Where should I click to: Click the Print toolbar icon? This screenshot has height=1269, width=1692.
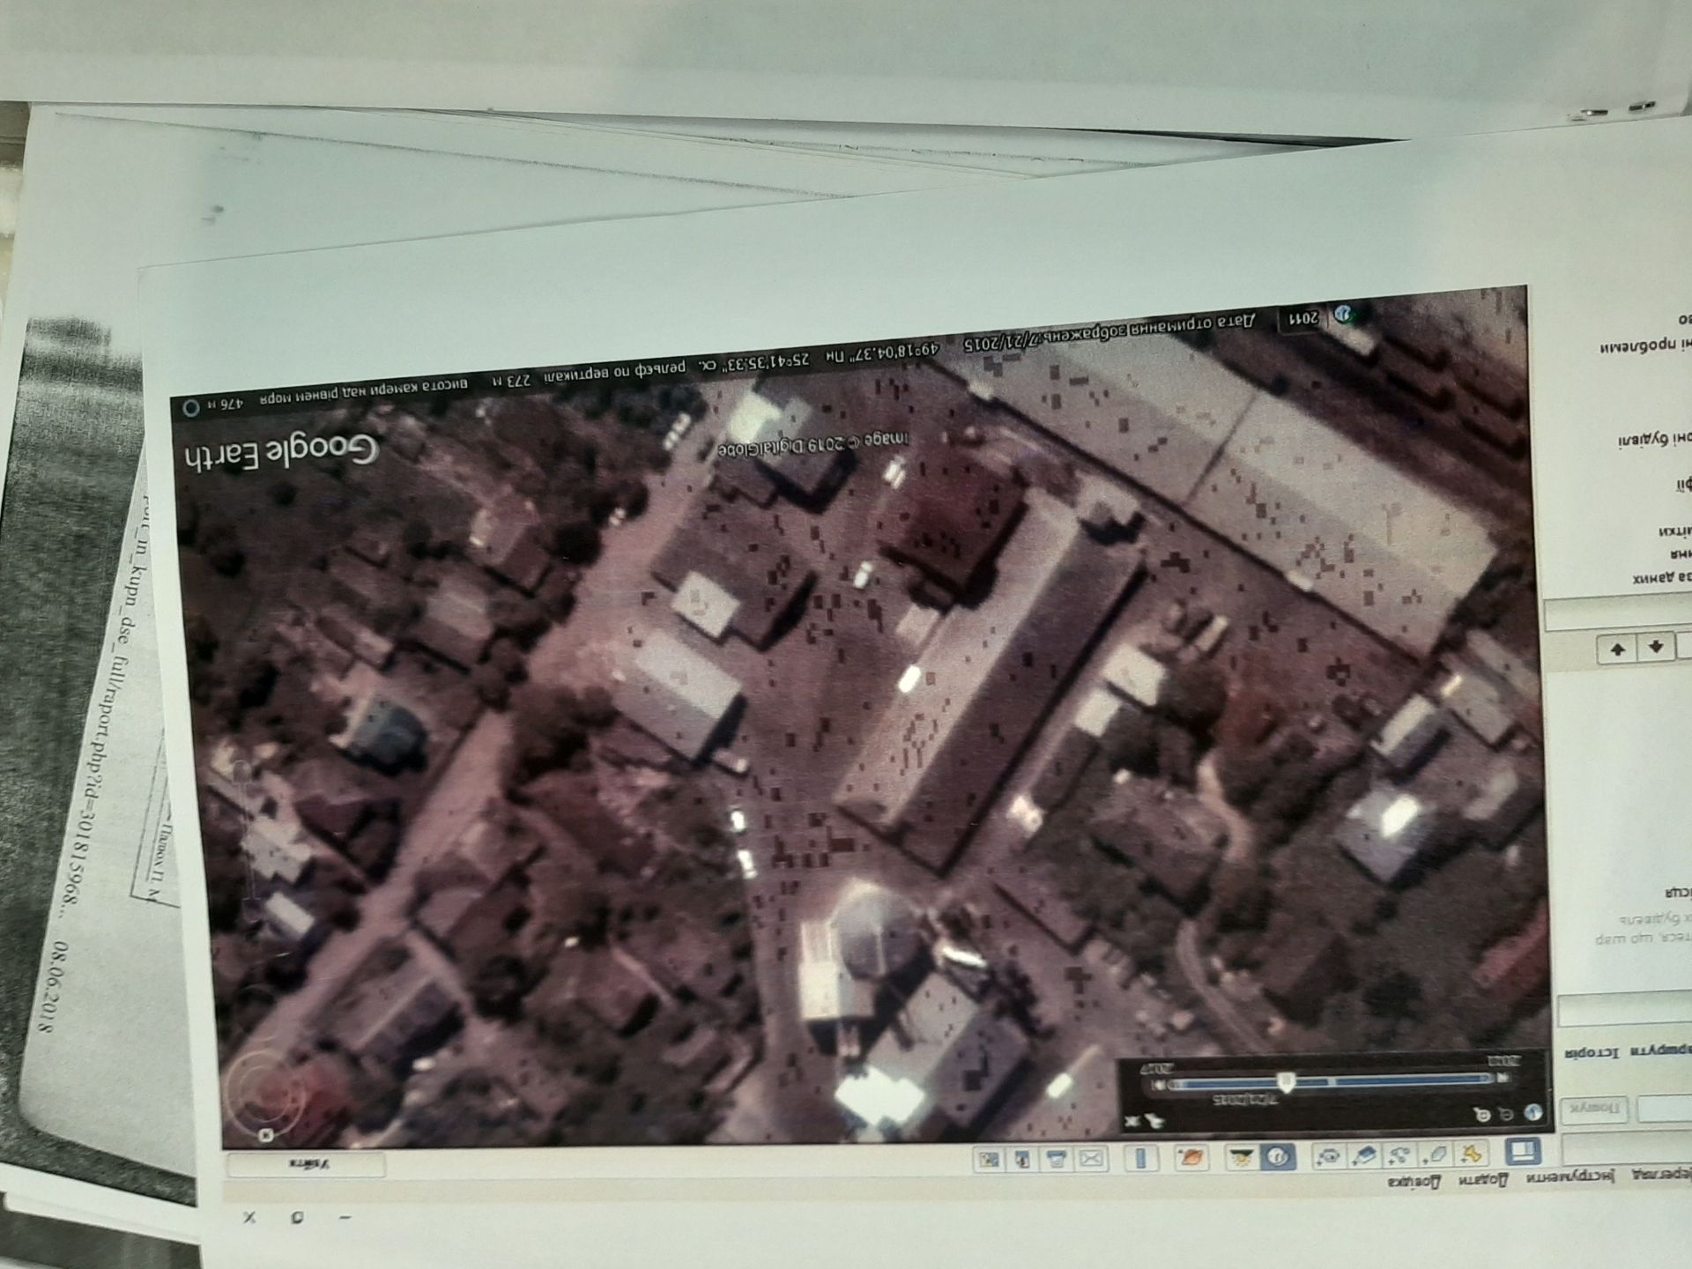tap(1056, 1158)
